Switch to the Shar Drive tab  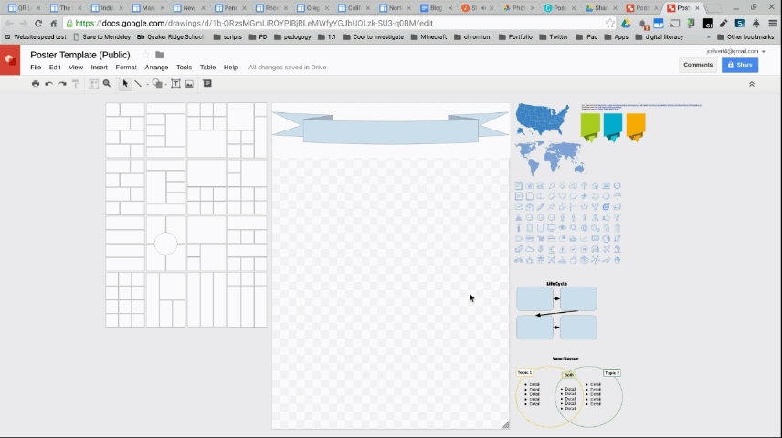pyautogui.click(x=601, y=8)
